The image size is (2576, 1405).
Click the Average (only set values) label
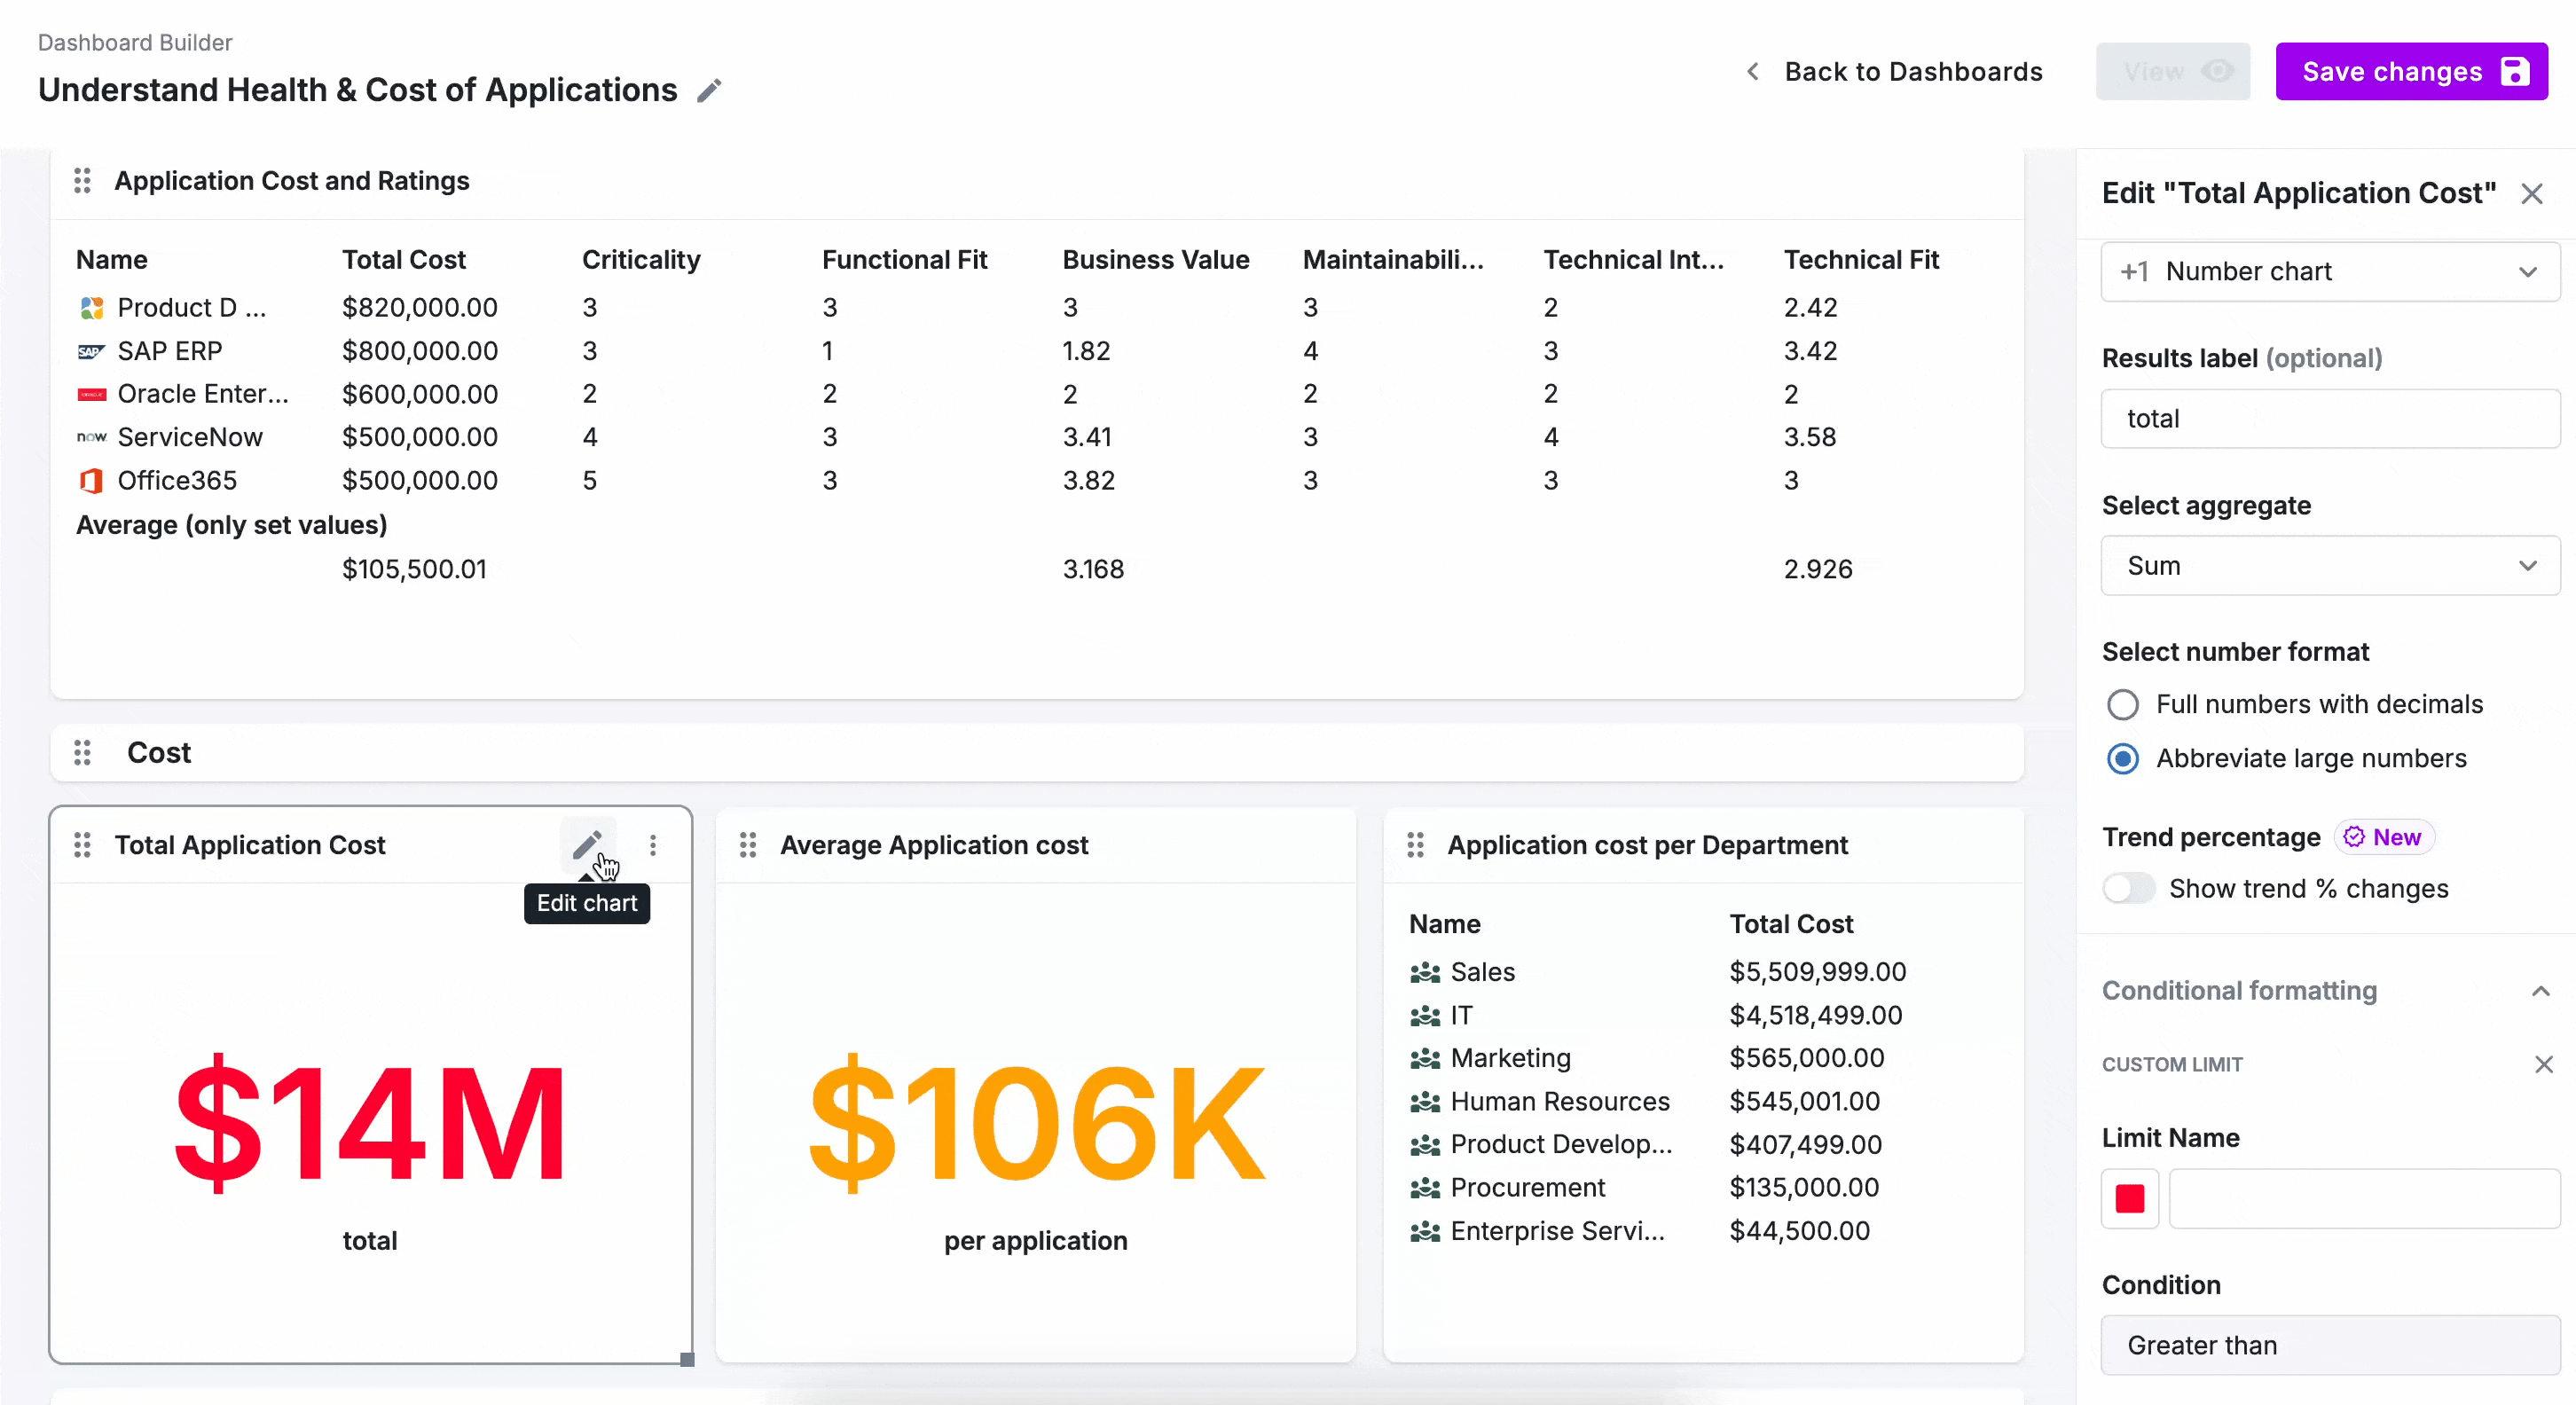(x=232, y=525)
